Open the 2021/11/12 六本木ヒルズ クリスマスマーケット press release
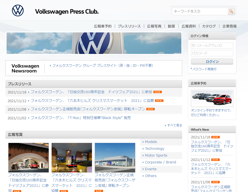This screenshot has width=248, height=192. tap(92, 100)
